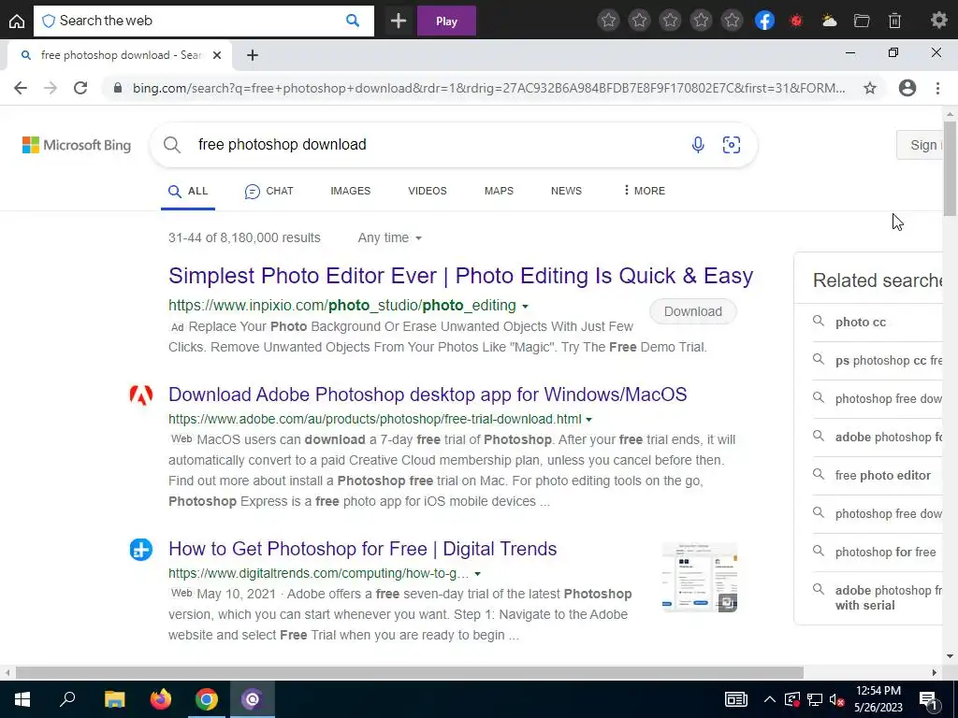Bookmark this page with the star icon
This screenshot has width=958, height=718.
pos(870,88)
